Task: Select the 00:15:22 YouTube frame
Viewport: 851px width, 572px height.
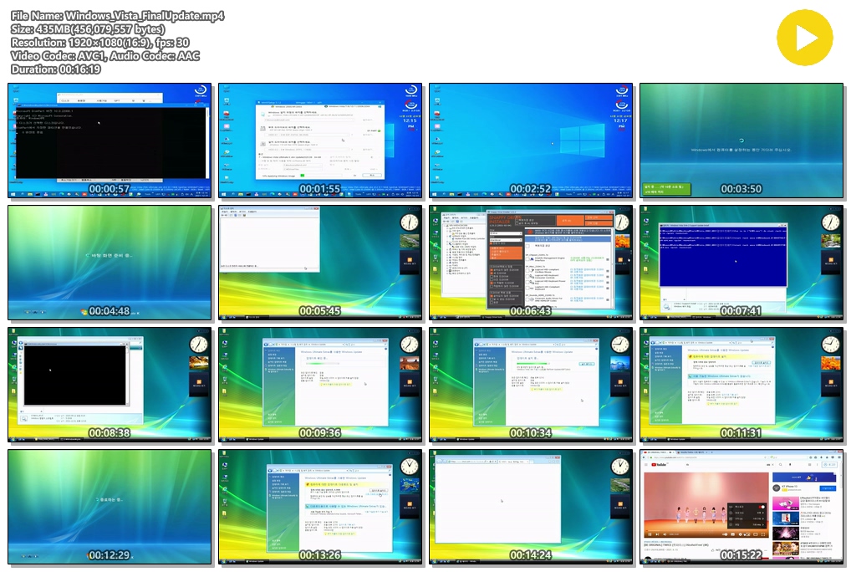Action: click(741, 507)
